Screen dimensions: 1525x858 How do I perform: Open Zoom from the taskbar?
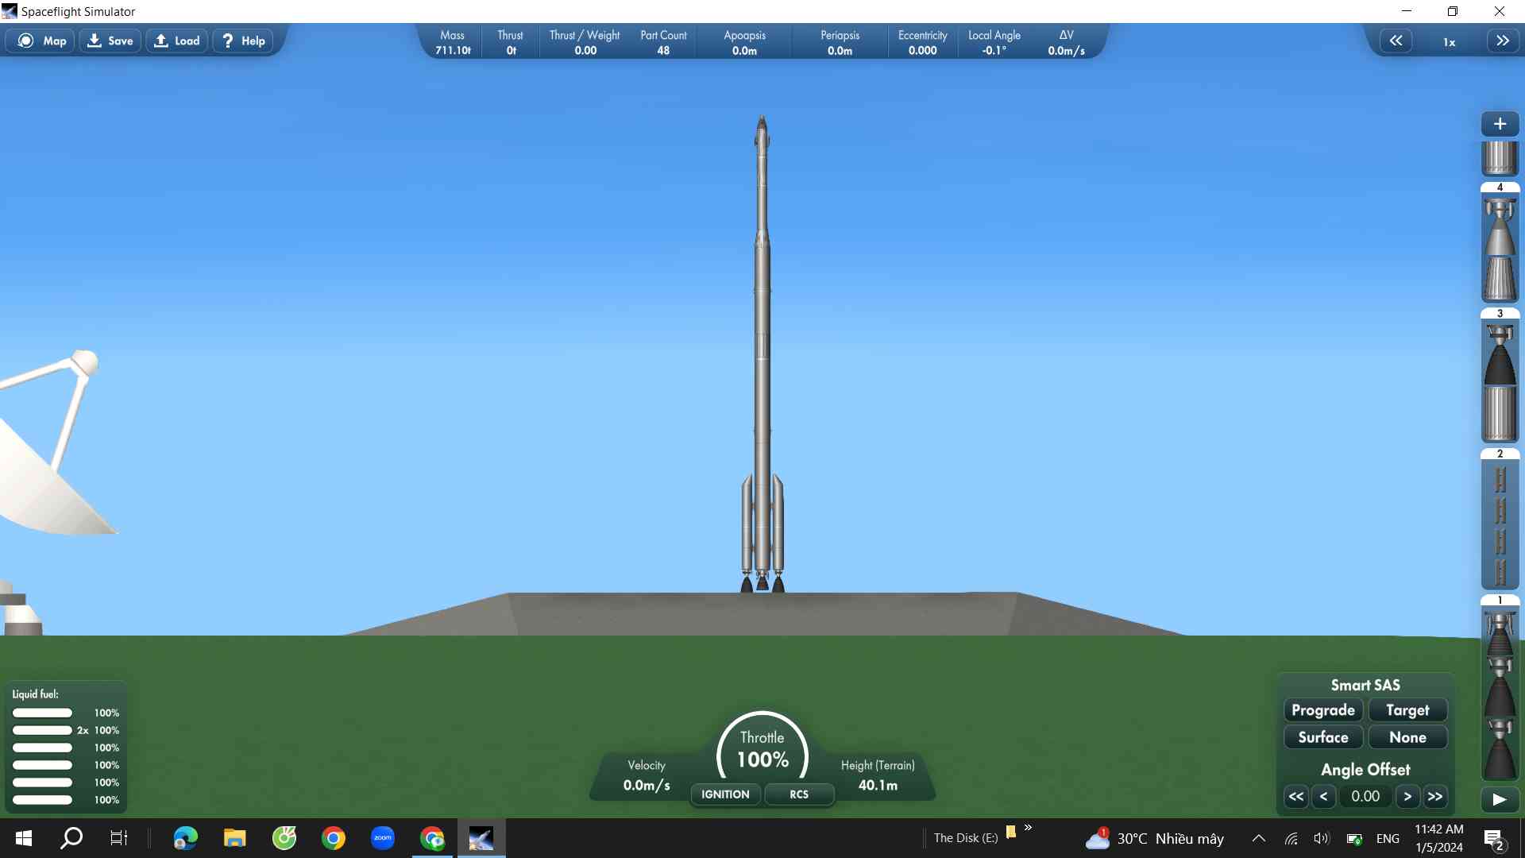(383, 838)
